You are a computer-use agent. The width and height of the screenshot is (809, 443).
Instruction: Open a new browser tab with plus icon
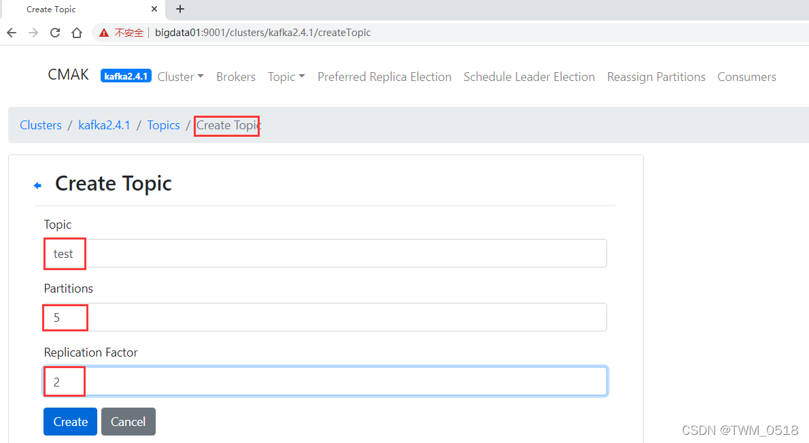tap(180, 9)
